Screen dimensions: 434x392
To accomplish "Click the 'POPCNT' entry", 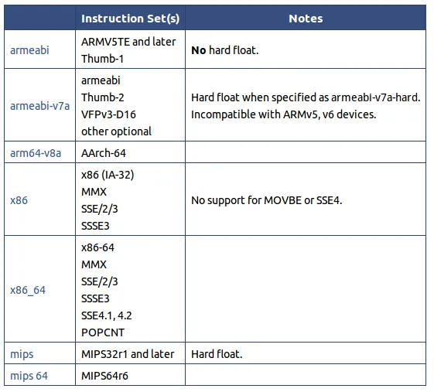I will click(x=103, y=332).
